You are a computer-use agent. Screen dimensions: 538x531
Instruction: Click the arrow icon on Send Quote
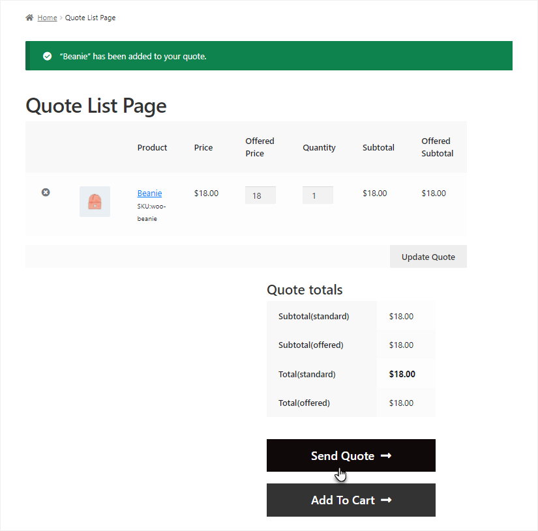[386, 455]
